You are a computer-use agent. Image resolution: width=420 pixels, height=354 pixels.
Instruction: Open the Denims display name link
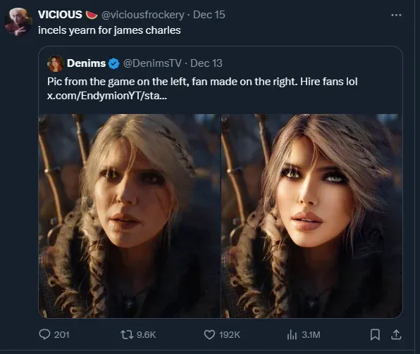pyautogui.click(x=86, y=63)
